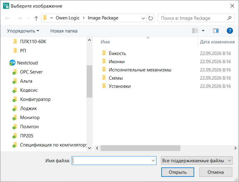239x182 pixels.
Task: Click the date of Ёмкость row
Action: pos(215,53)
